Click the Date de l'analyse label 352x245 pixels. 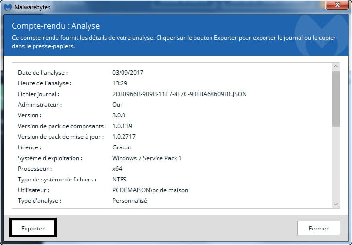(x=43, y=73)
